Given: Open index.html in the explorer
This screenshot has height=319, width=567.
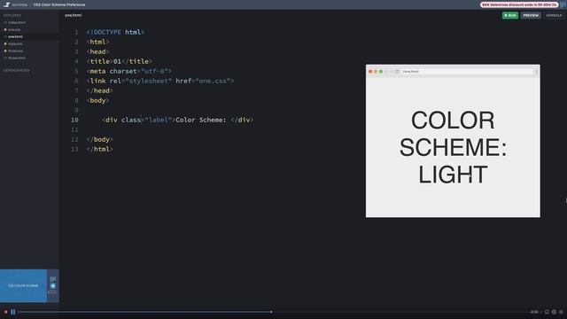Looking at the screenshot, I should click(x=16, y=22).
